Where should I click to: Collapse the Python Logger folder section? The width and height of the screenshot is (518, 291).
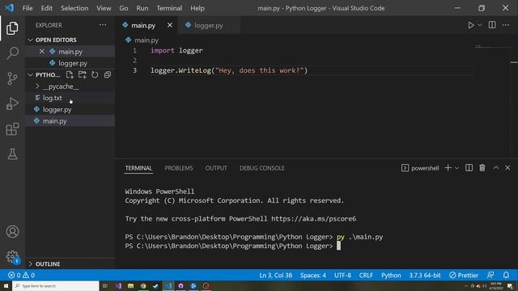(x=45, y=75)
